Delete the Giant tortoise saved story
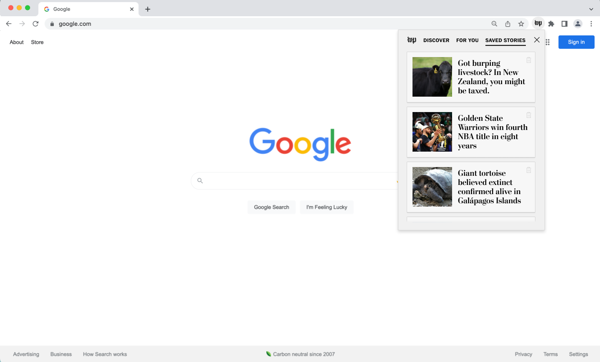The image size is (600, 362). pyautogui.click(x=529, y=170)
